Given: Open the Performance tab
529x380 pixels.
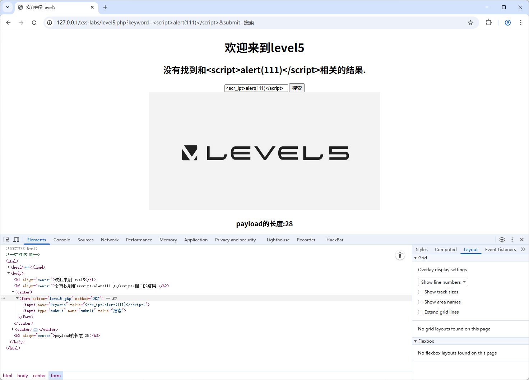Looking at the screenshot, I should [x=139, y=240].
